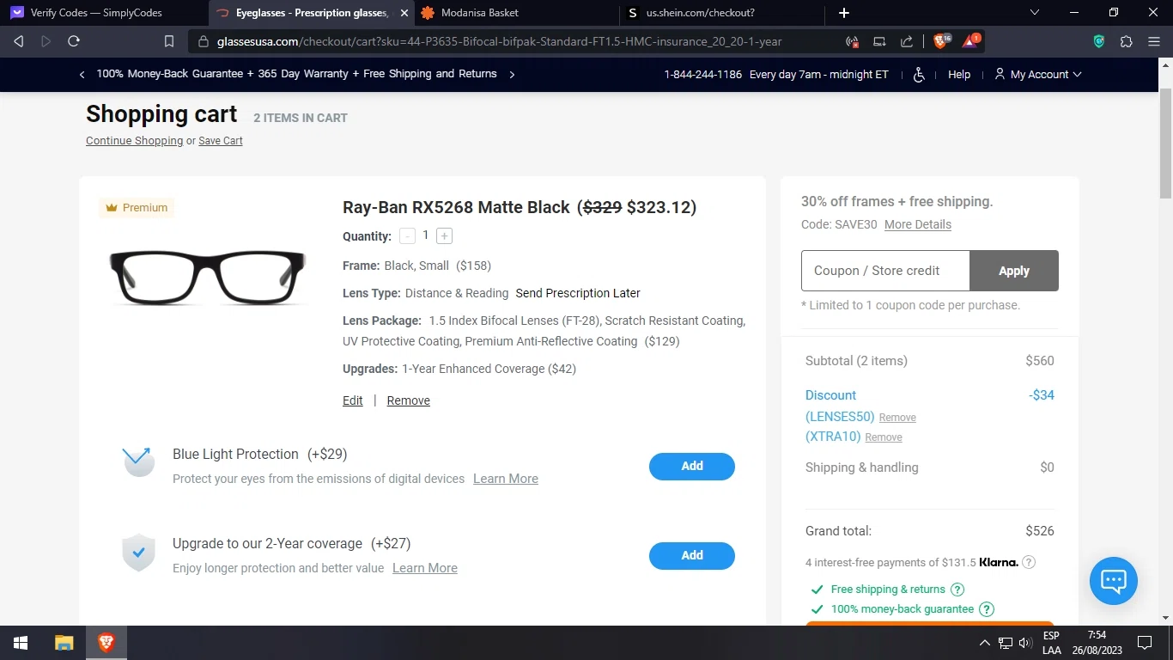Increase quantity with plus button
This screenshot has height=660, width=1173.
(444, 235)
